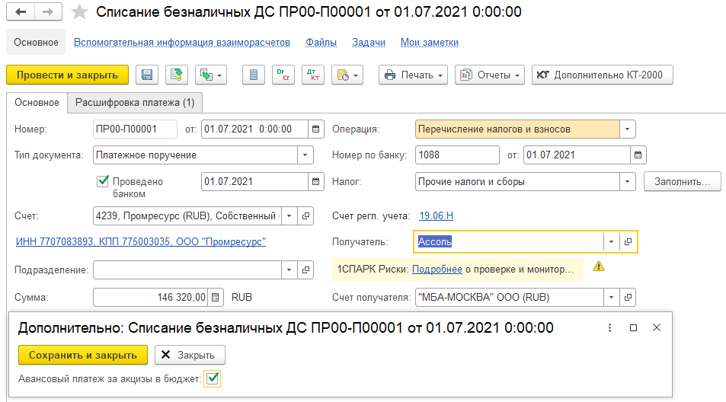726x402 pixels.
Task: Open the Файлы section
Action: click(321, 43)
